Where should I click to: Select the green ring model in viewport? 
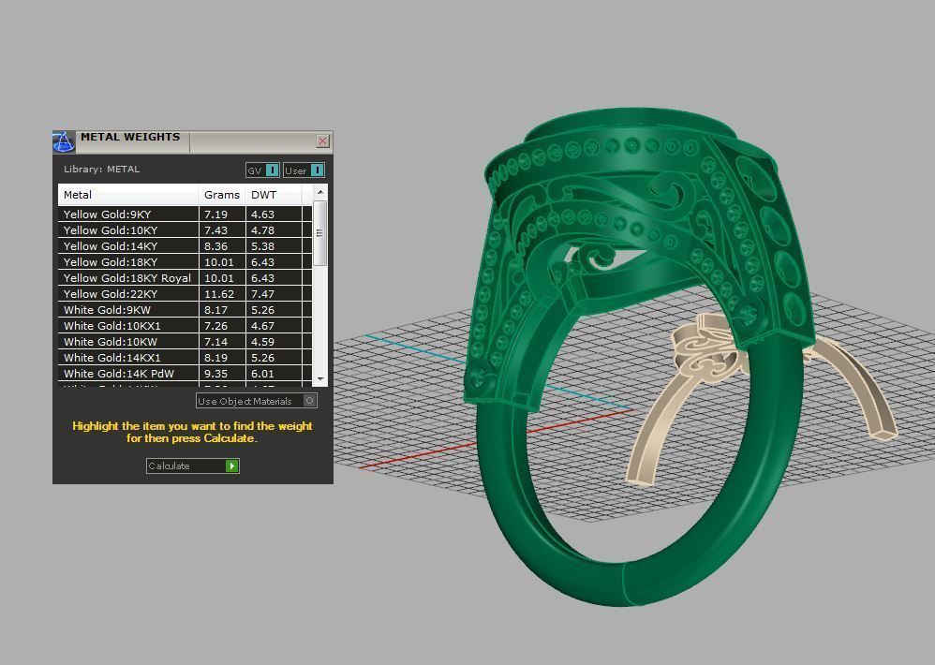pyautogui.click(x=641, y=358)
